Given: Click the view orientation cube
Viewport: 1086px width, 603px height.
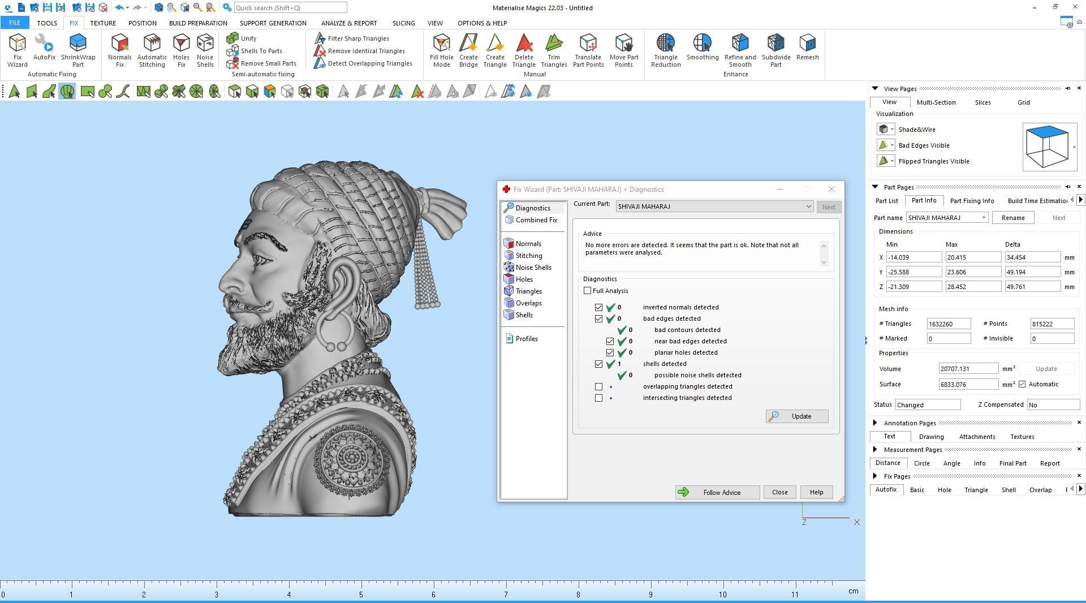Looking at the screenshot, I should point(1047,147).
